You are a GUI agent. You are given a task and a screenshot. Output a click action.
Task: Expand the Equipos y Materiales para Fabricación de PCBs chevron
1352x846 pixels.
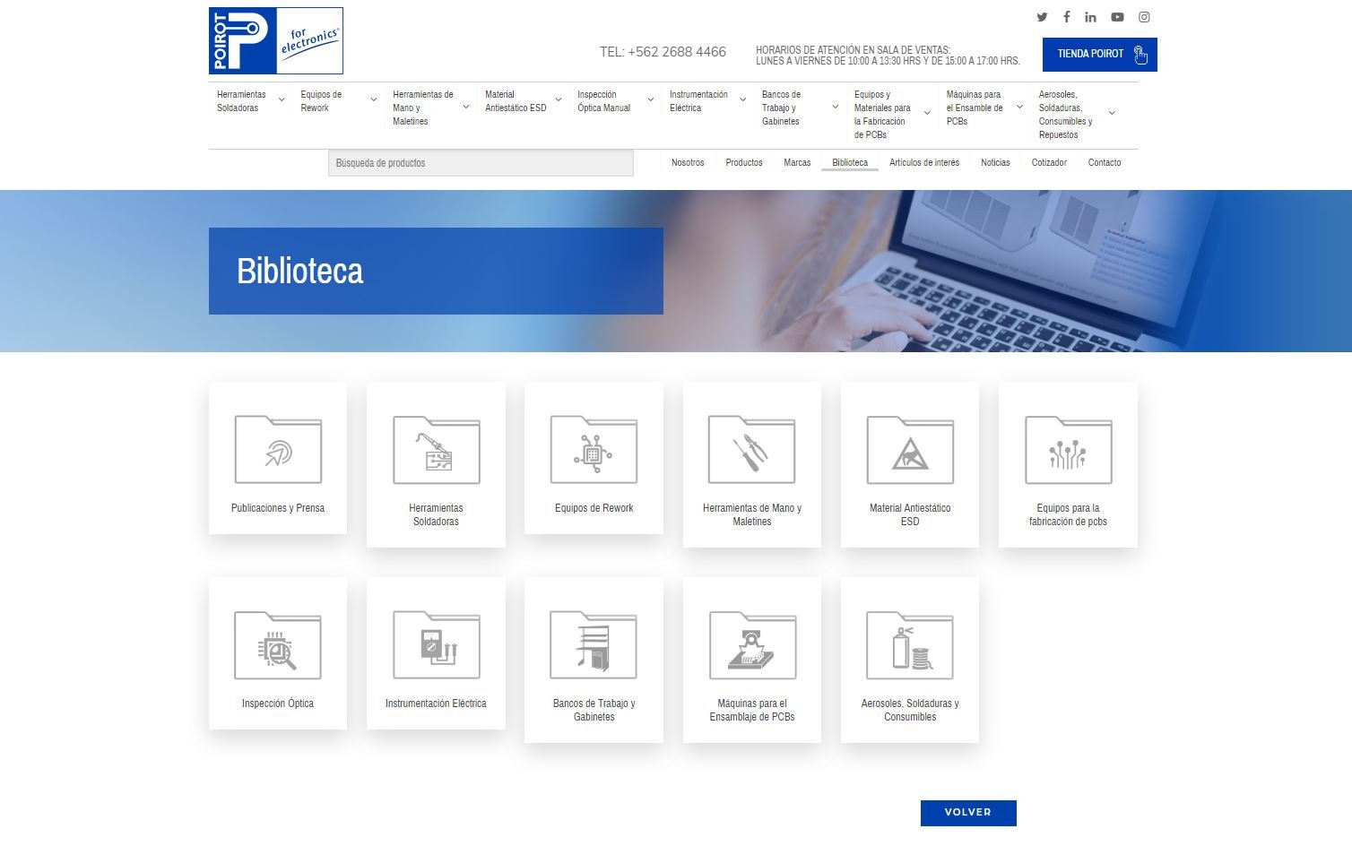[927, 113]
